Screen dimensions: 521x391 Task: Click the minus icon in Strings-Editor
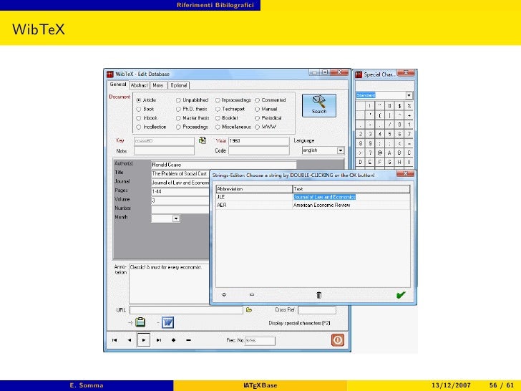252,294
